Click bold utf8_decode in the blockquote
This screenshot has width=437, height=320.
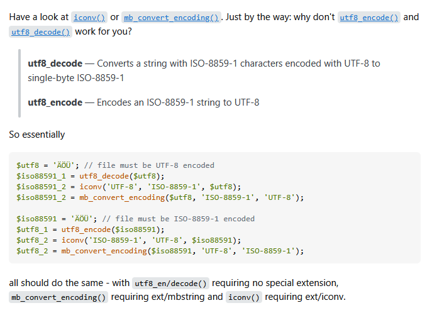point(55,63)
